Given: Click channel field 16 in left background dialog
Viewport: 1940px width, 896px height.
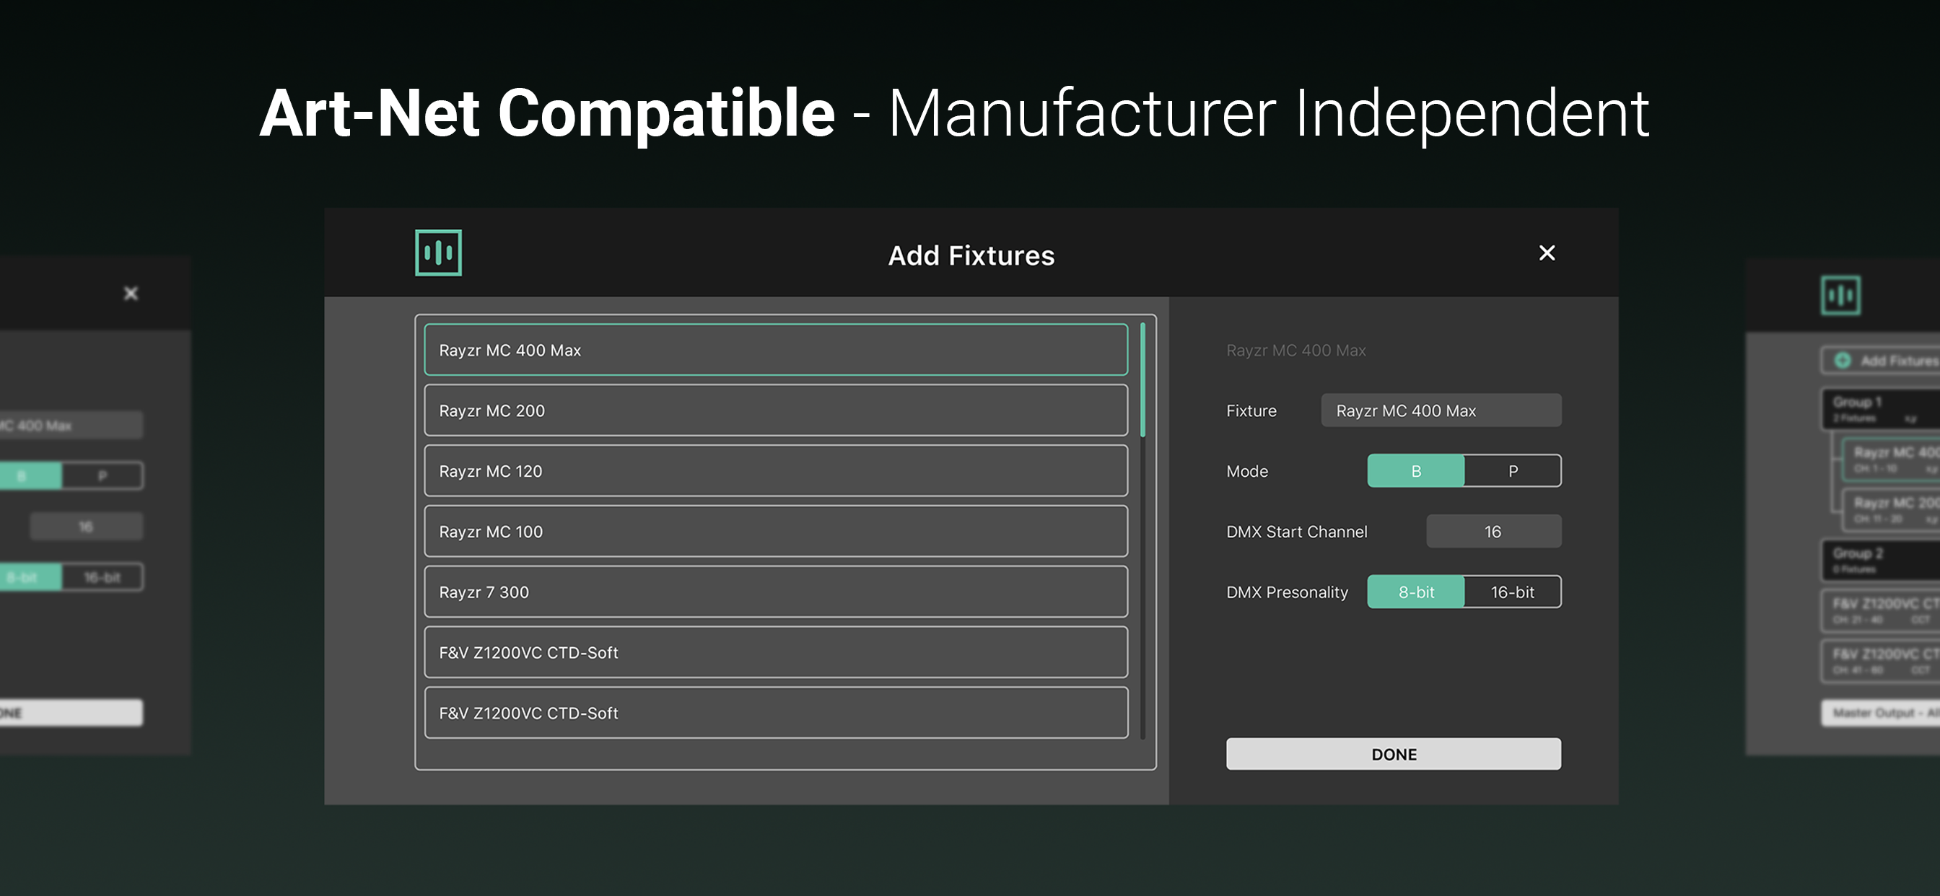Looking at the screenshot, I should [x=86, y=527].
